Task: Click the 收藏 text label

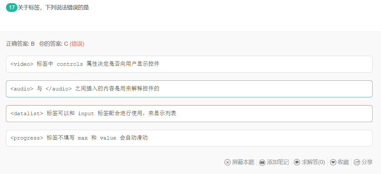Action: (x=343, y=162)
